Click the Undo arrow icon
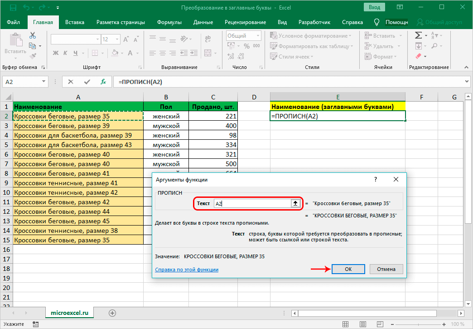473x329 pixels. pyautogui.click(x=26, y=7)
